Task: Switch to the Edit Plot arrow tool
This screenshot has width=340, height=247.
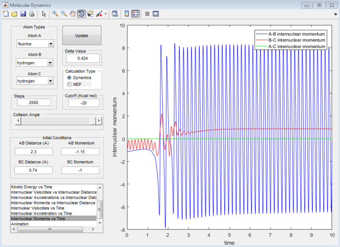Action: click(x=45, y=14)
